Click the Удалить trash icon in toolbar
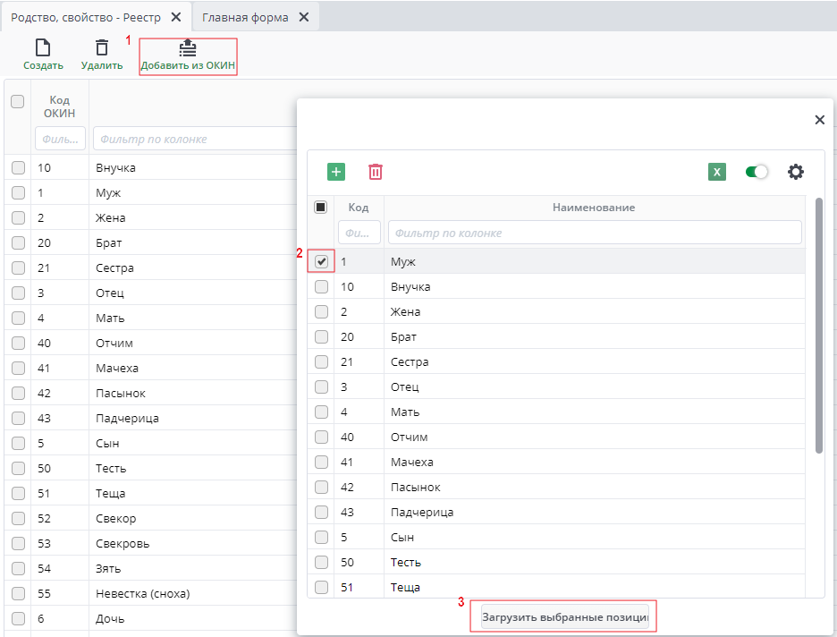This screenshot has width=837, height=637. click(102, 48)
